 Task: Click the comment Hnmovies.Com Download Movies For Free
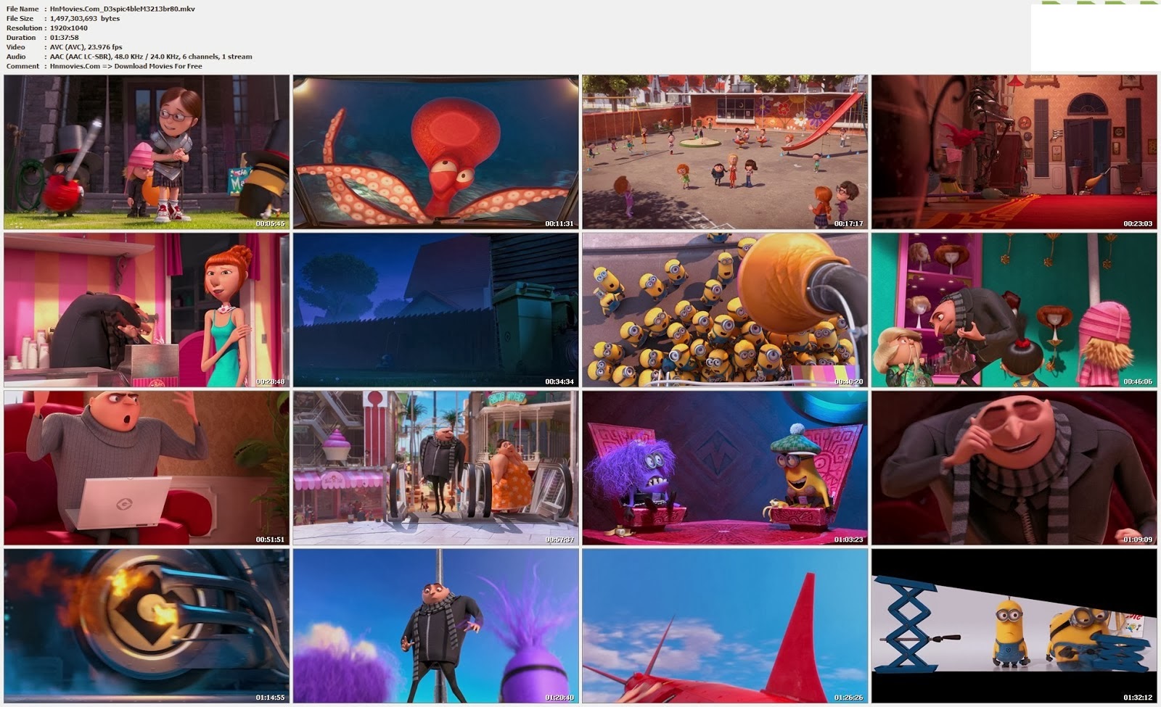coord(126,66)
